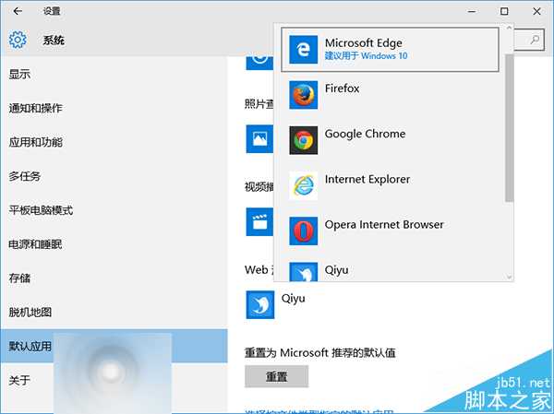Click the Firefox icon in app list
554x414 pixels.
pyautogui.click(x=303, y=95)
